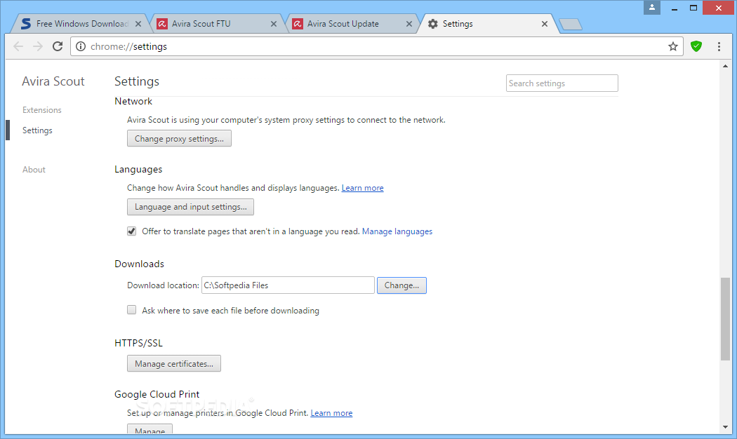Open About in the sidebar

[x=34, y=170]
